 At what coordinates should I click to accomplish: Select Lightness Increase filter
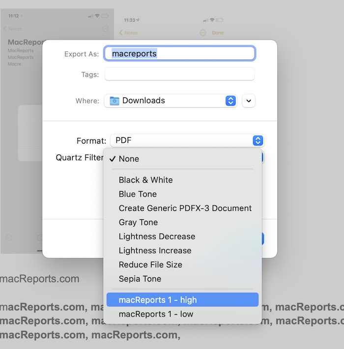pos(182,250)
